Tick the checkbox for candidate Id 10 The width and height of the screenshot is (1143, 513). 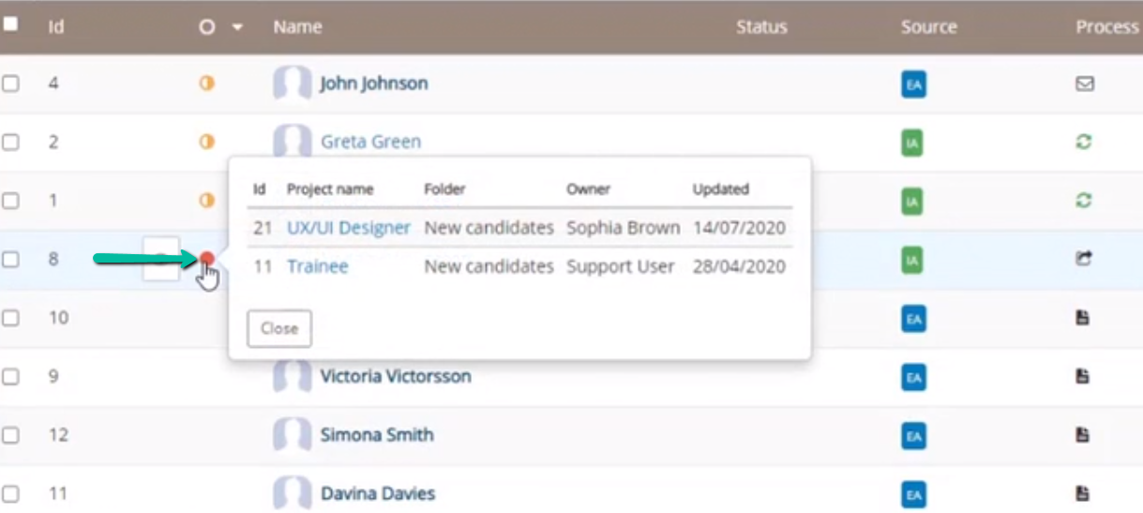point(10,318)
